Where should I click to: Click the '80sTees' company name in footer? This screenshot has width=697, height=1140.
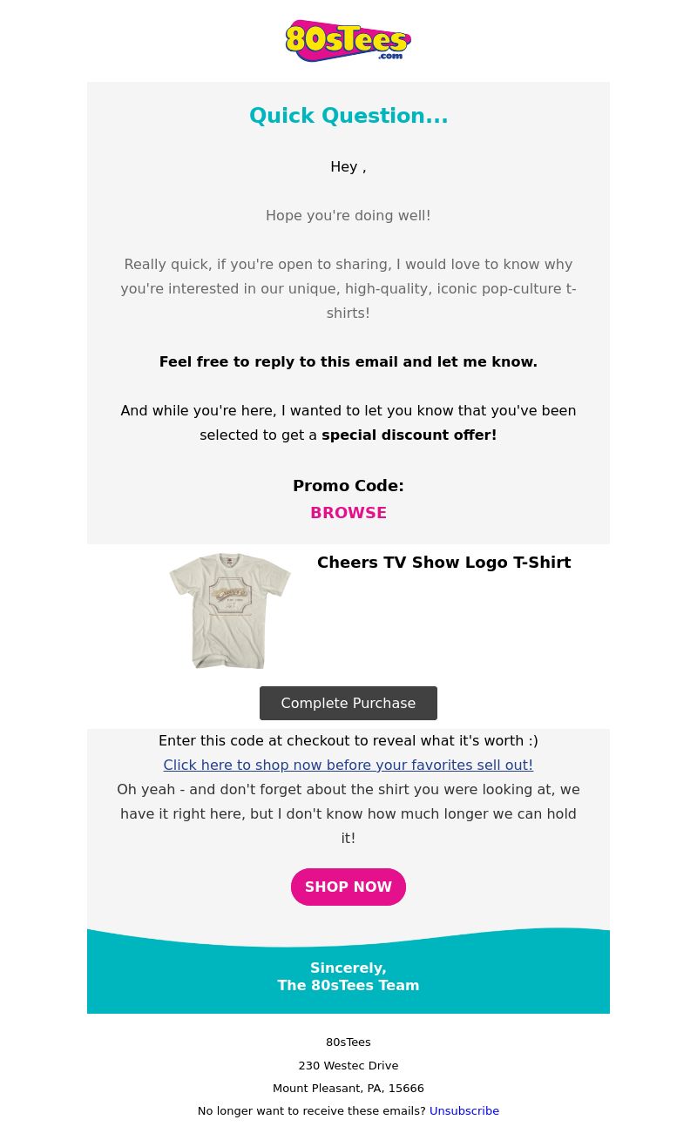(348, 1042)
